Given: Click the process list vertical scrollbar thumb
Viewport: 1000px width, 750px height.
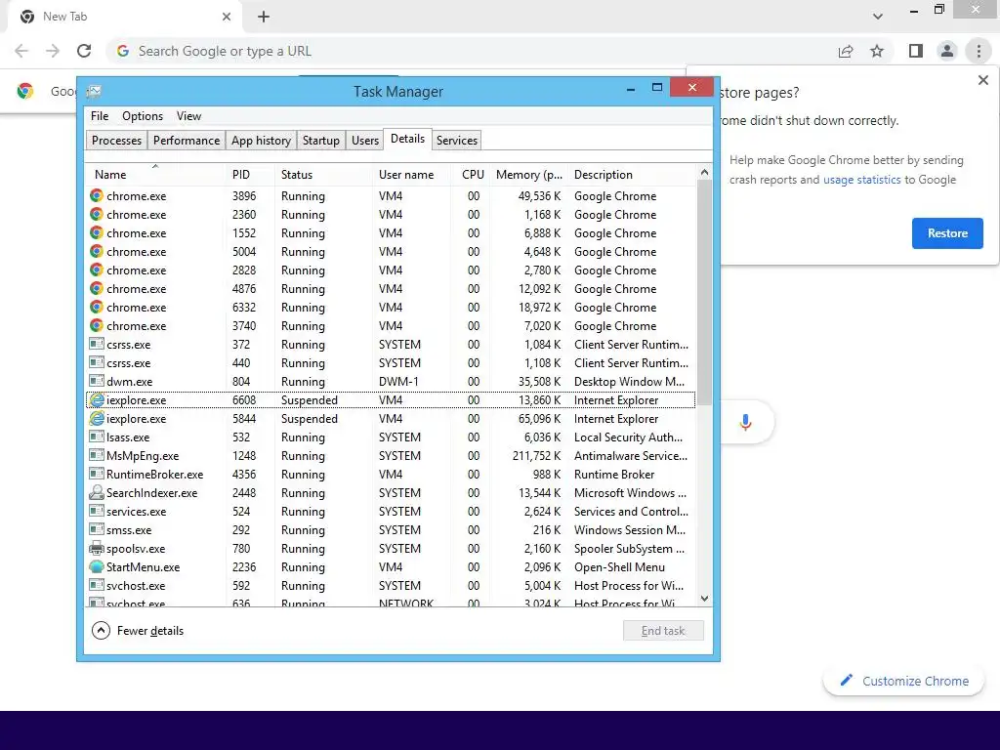Looking at the screenshot, I should click(x=704, y=292).
